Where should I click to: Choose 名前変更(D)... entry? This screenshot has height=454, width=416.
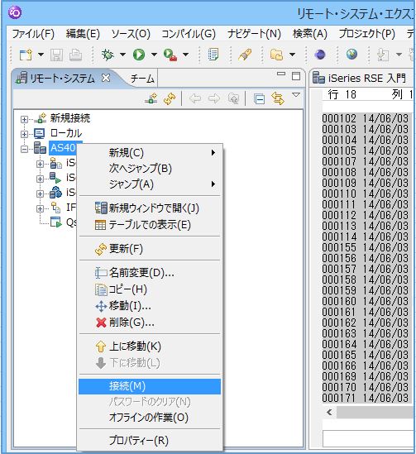click(150, 273)
